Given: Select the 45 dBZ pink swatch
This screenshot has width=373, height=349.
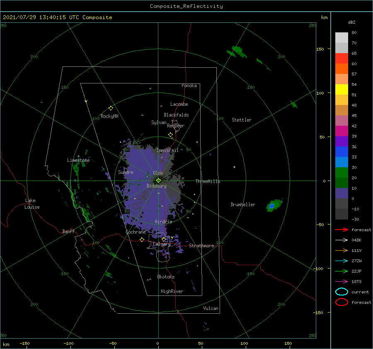Looking at the screenshot, I should coord(342,120).
